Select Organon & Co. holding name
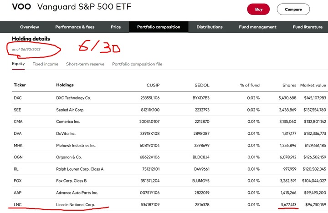The image size is (328, 213). (x=69, y=157)
